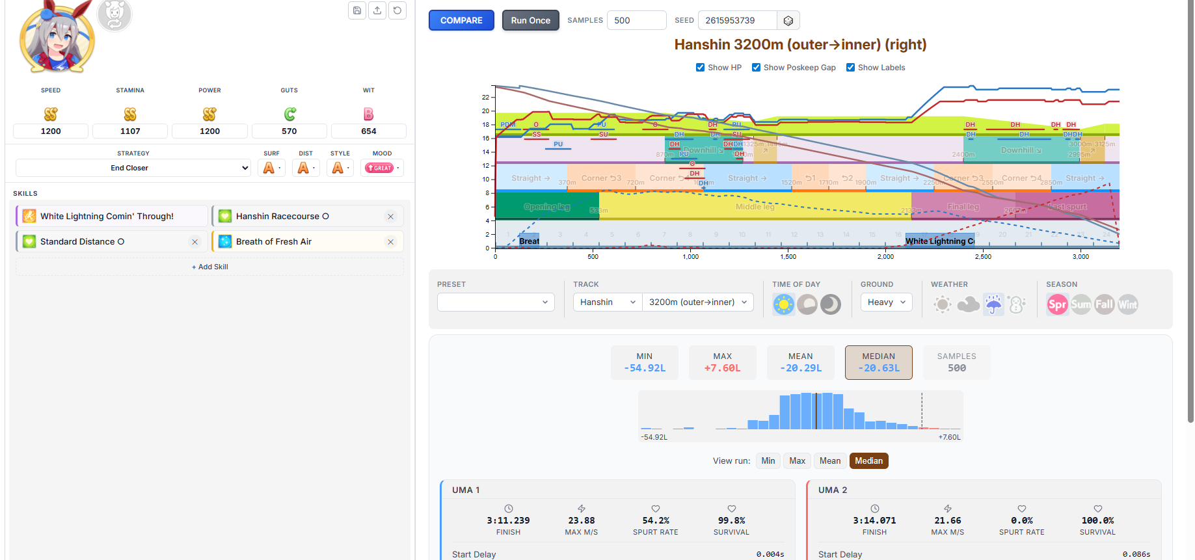
Task: View the Median run
Action: coord(869,461)
